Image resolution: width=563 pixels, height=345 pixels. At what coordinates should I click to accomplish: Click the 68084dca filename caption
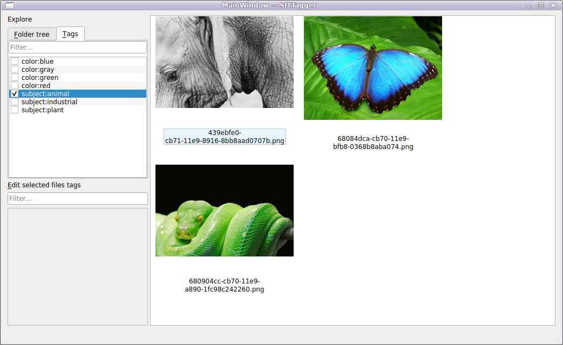click(372, 142)
